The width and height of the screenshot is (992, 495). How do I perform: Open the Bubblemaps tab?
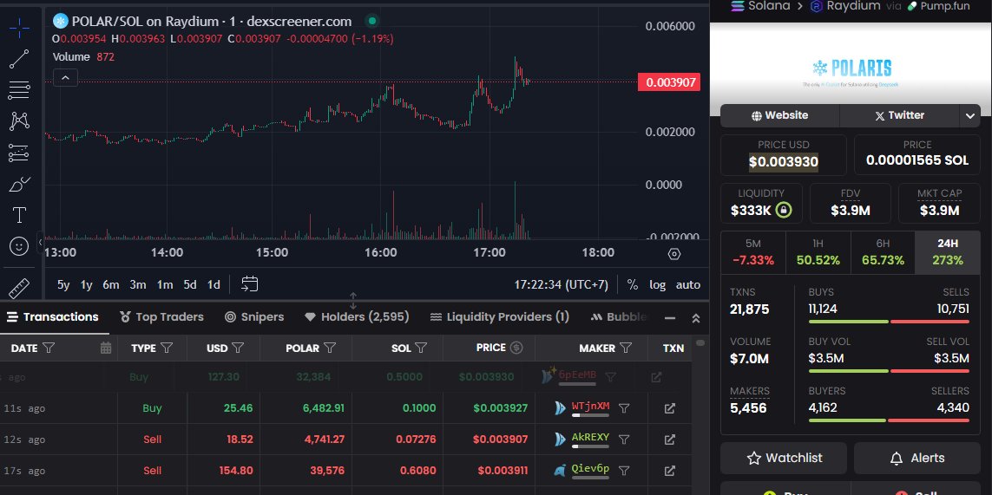620,316
